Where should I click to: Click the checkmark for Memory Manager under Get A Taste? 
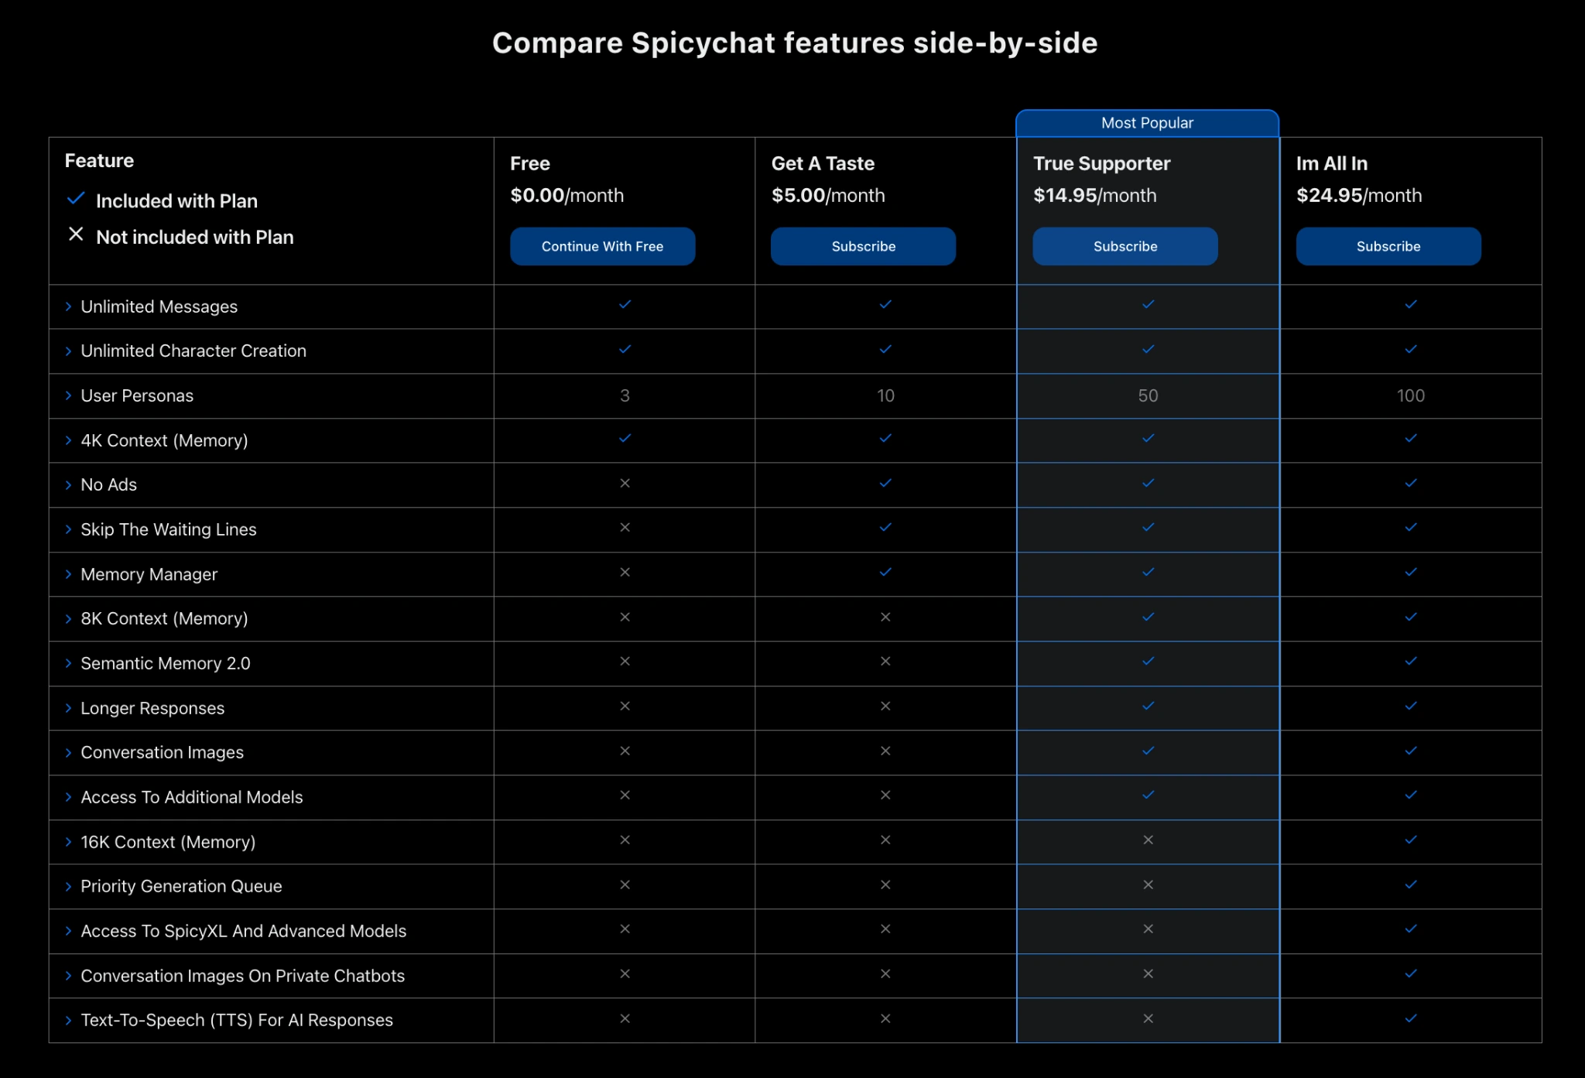[885, 573]
